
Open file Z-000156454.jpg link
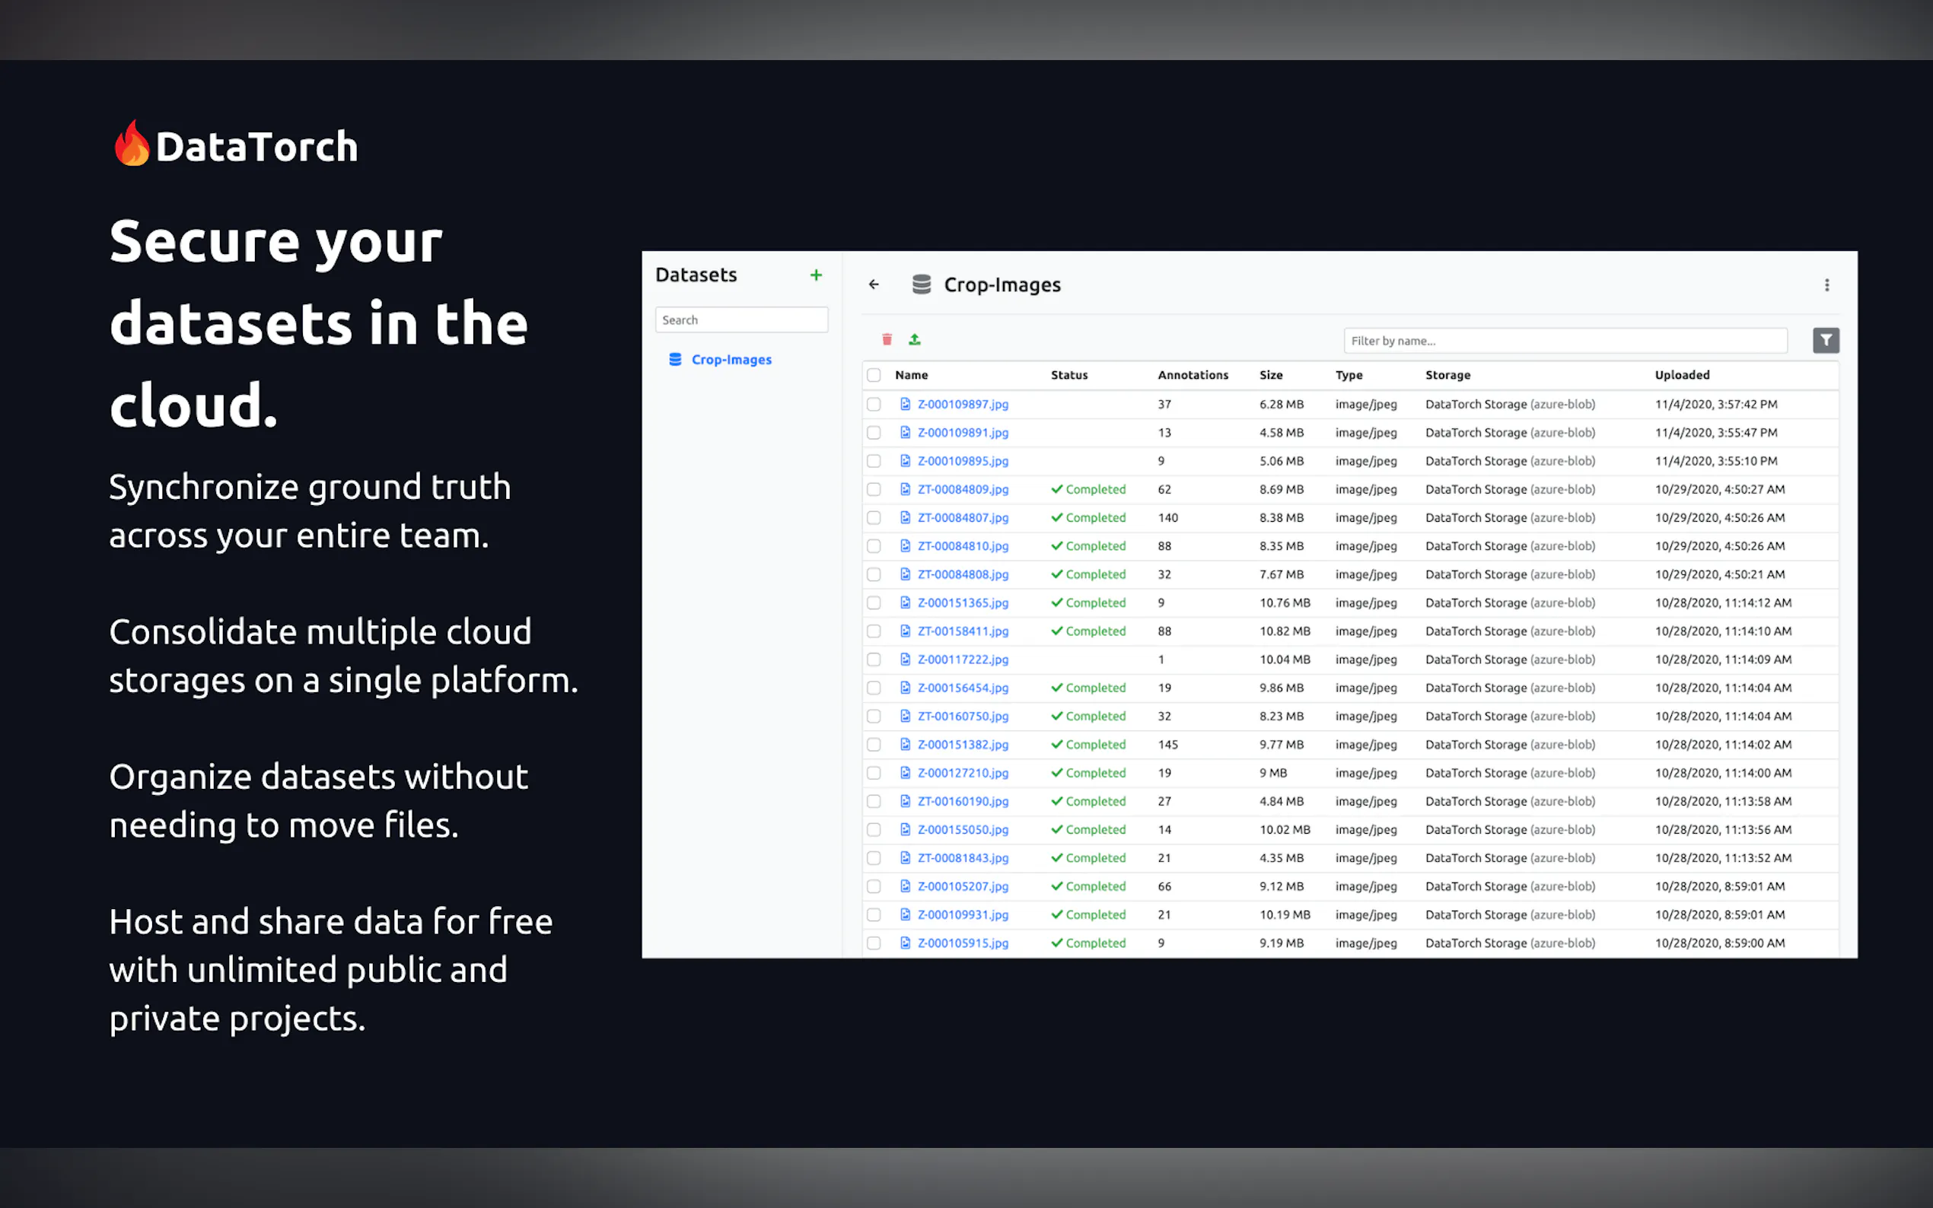[x=963, y=688]
